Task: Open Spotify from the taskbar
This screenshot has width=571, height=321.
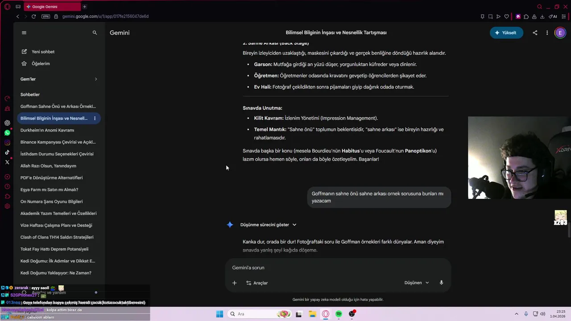Action: [339, 314]
